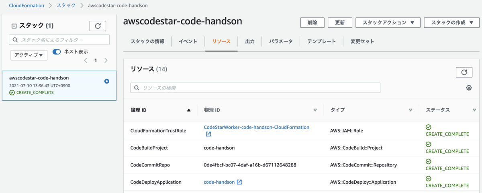This screenshot has width=482, height=193.
Task: Switch to the 変更セット tab
Action: tap(362, 41)
